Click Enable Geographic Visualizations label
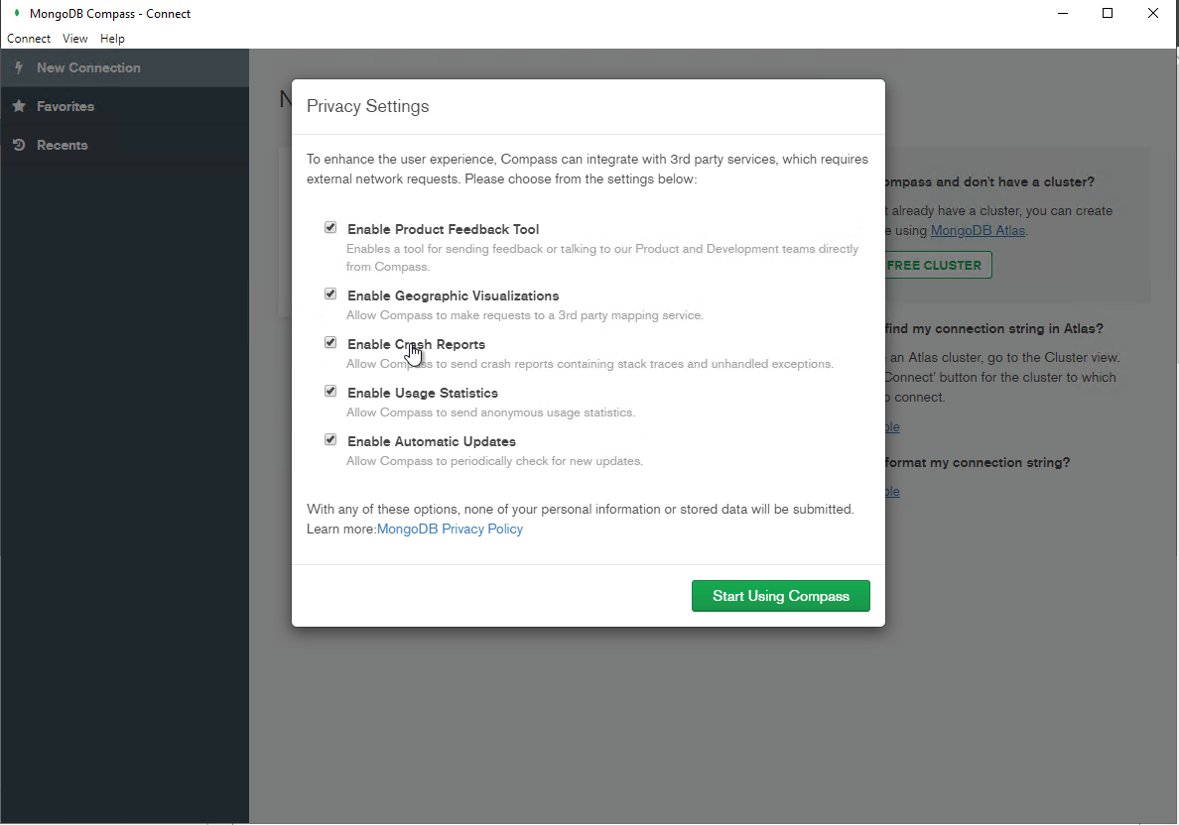 click(453, 296)
